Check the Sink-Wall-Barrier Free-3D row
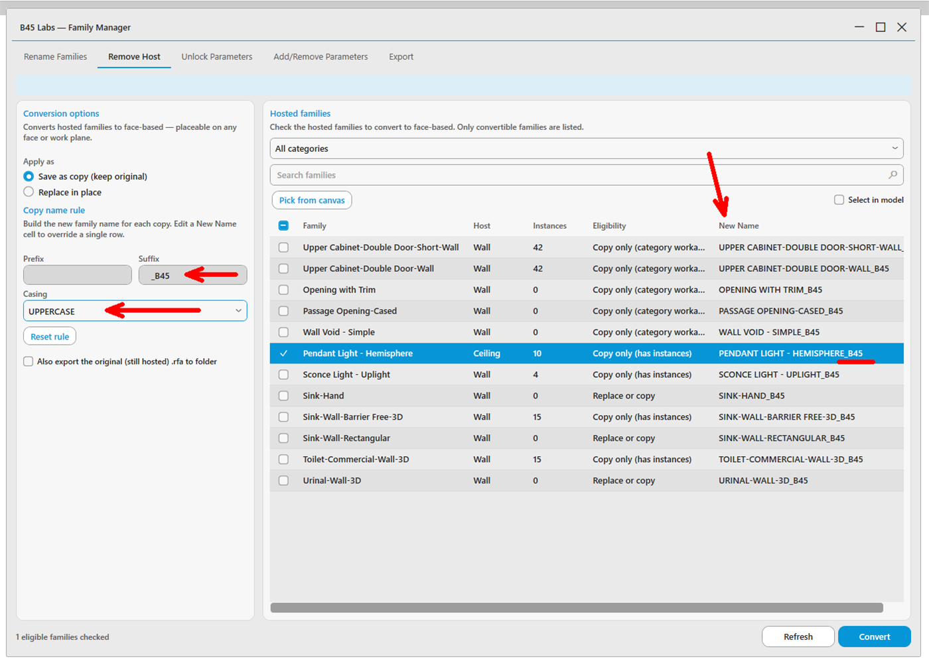Viewport: 929px width, 663px height. tap(283, 417)
